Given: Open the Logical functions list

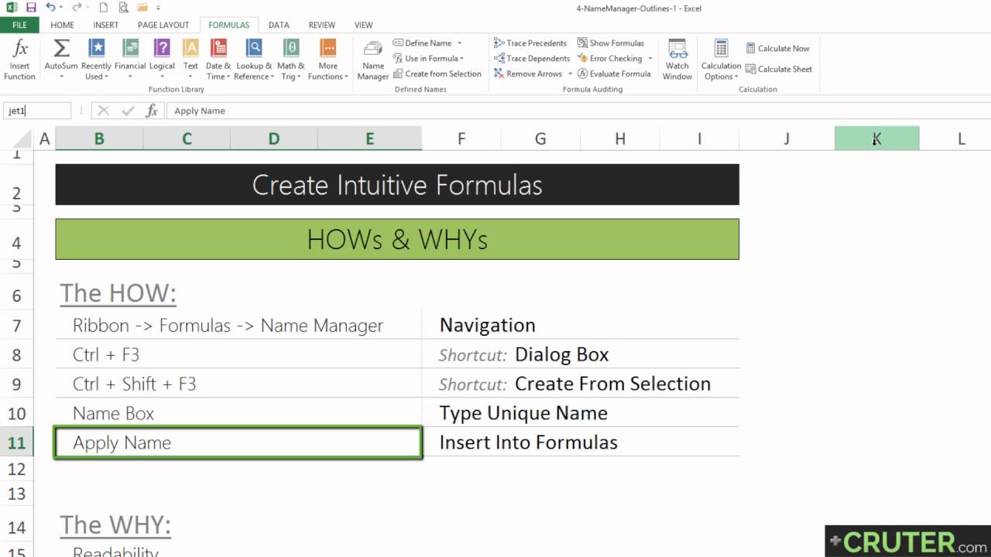Looking at the screenshot, I should [162, 60].
